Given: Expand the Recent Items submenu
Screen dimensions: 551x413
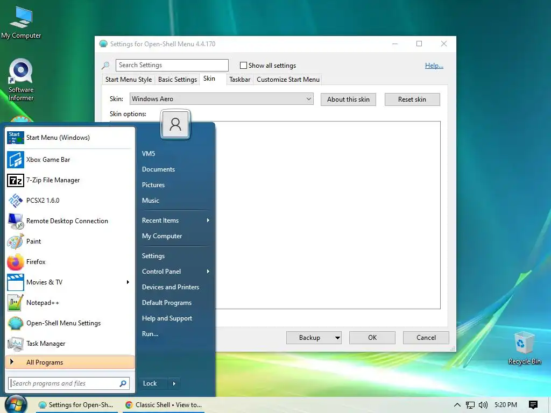Looking at the screenshot, I should coord(208,220).
